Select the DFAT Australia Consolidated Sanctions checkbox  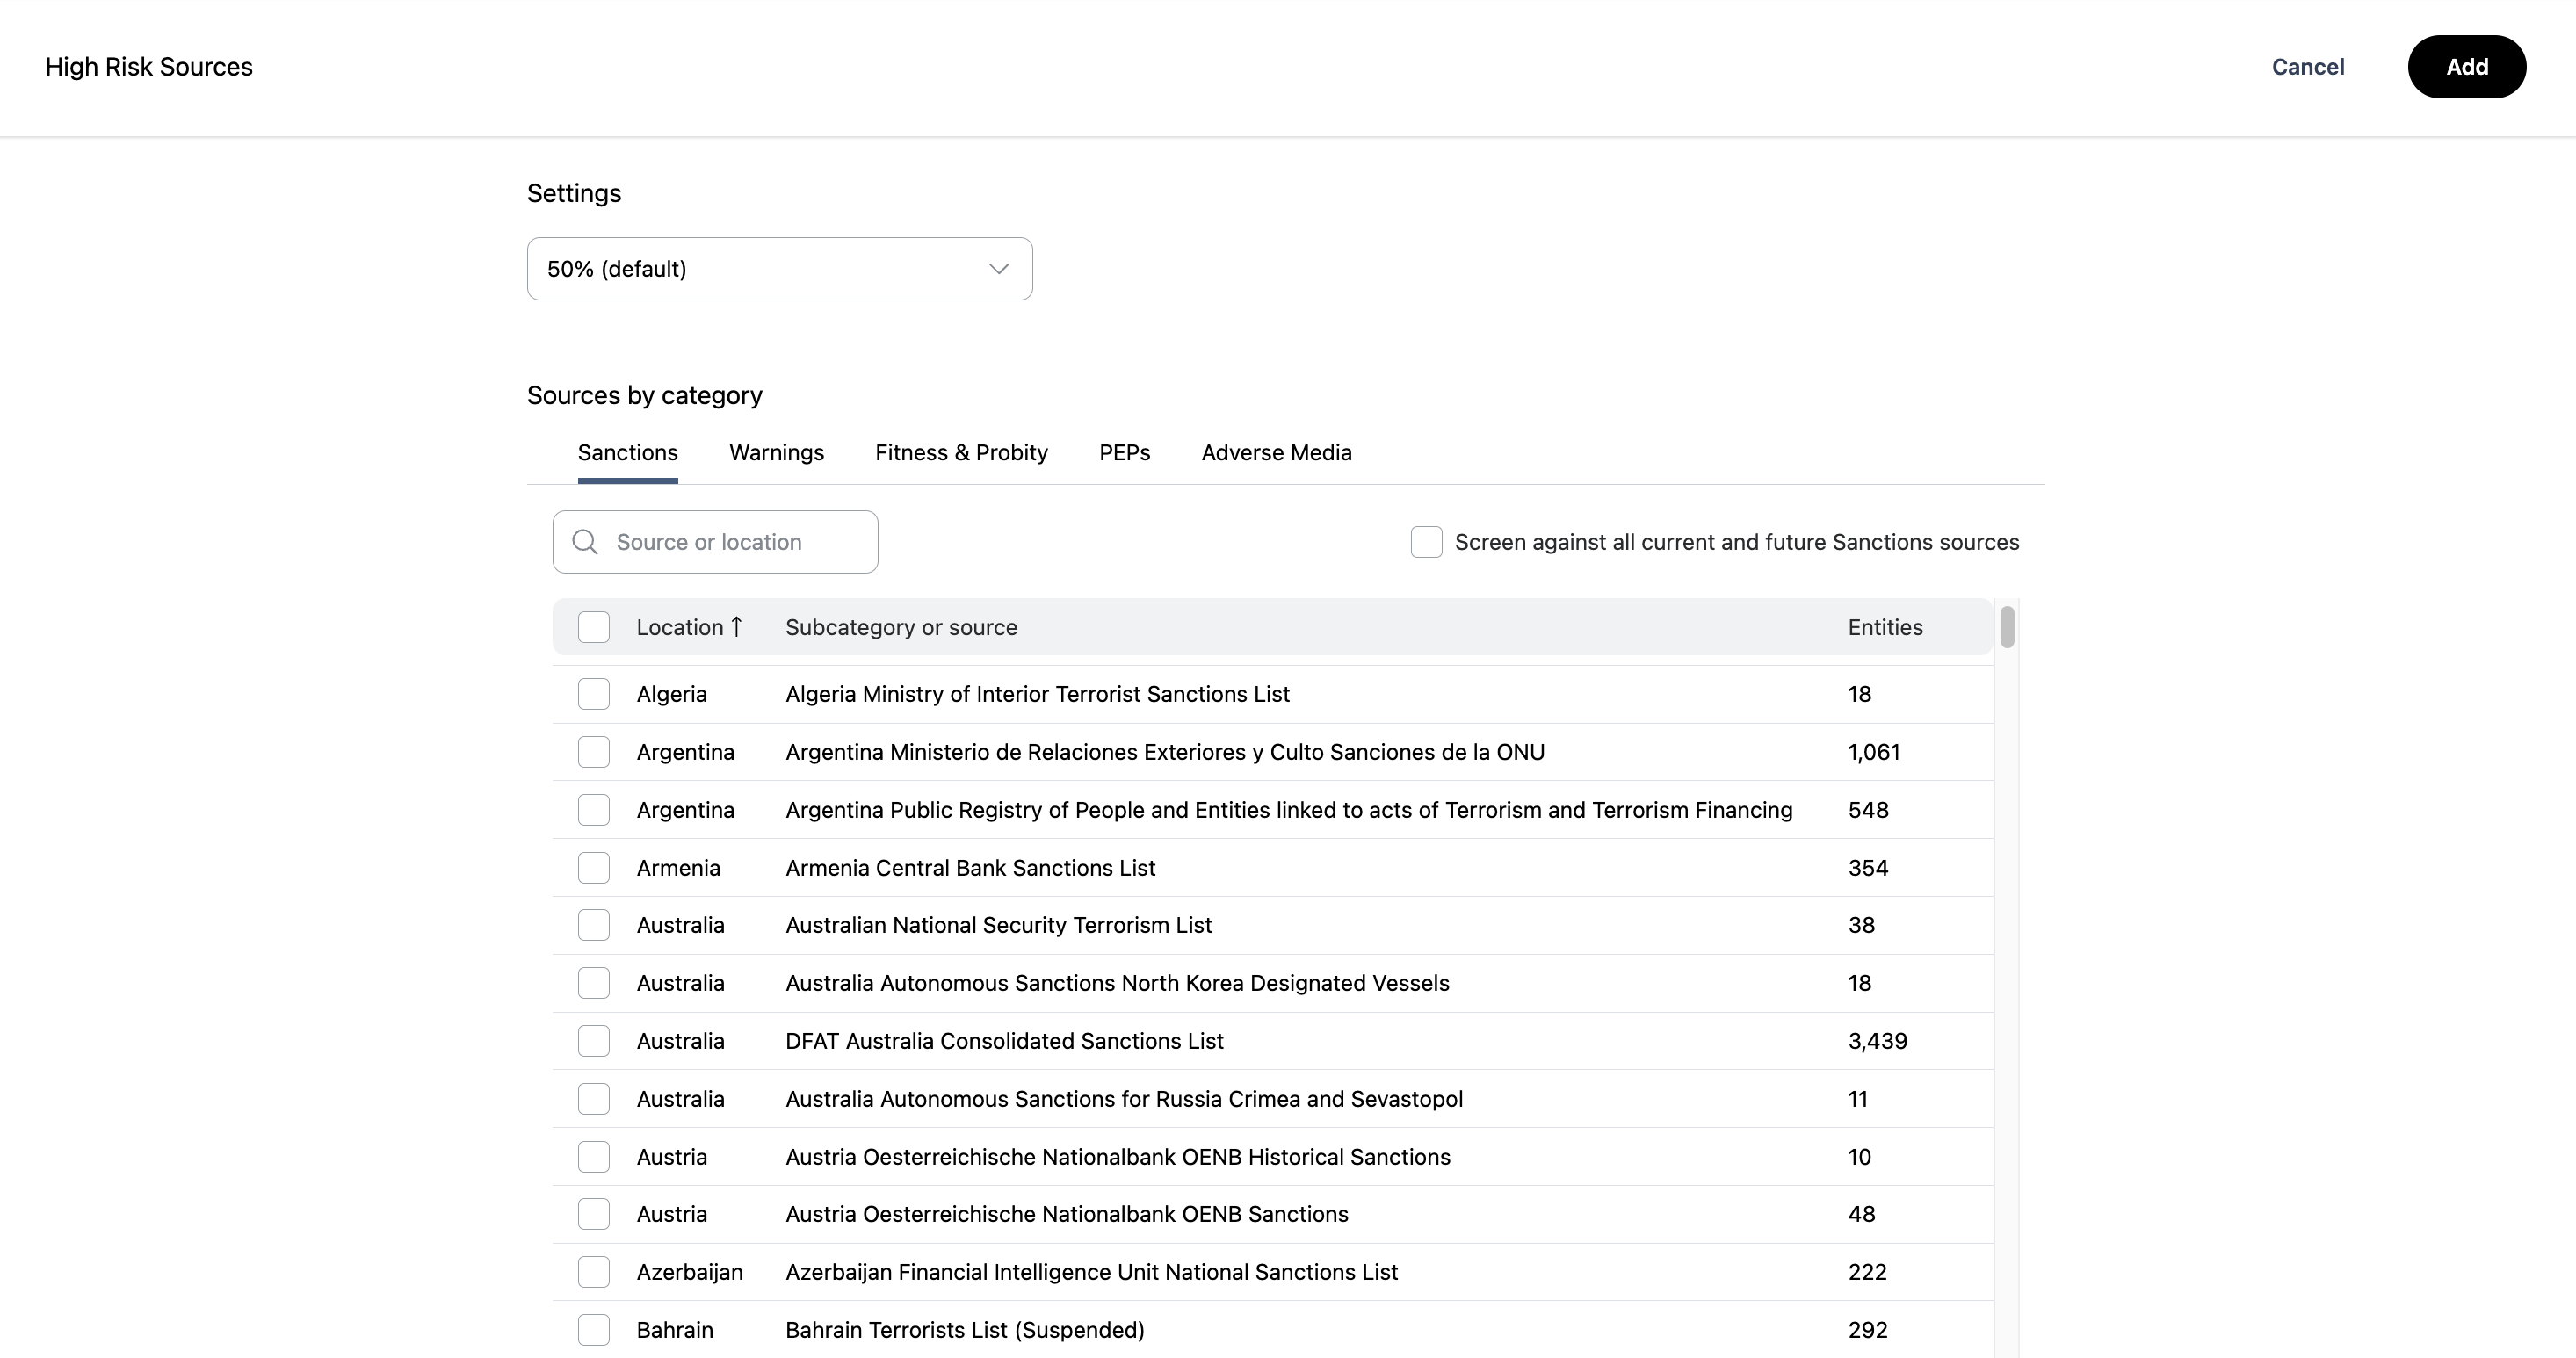pyautogui.click(x=594, y=1041)
